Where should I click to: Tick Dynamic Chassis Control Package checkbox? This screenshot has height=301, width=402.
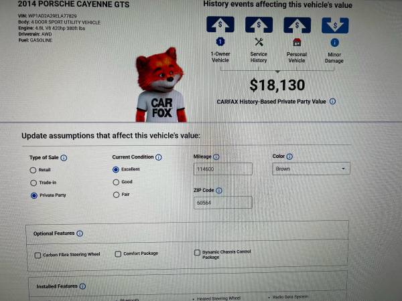197,253
